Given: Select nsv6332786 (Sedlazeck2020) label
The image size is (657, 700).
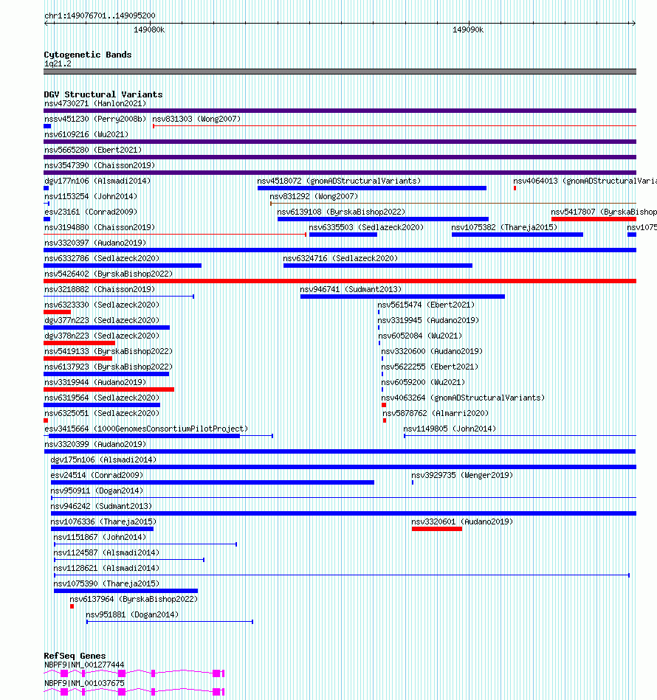Looking at the screenshot, I should (x=102, y=258).
